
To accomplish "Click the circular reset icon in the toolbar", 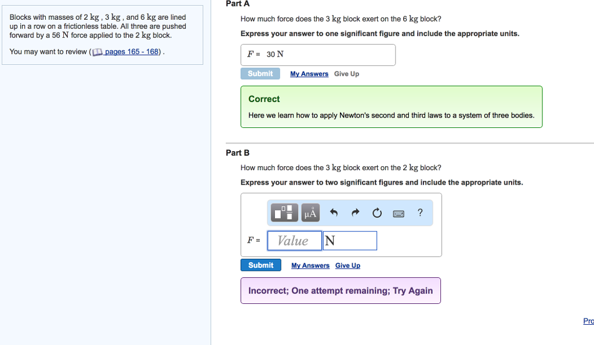I will 377,213.
